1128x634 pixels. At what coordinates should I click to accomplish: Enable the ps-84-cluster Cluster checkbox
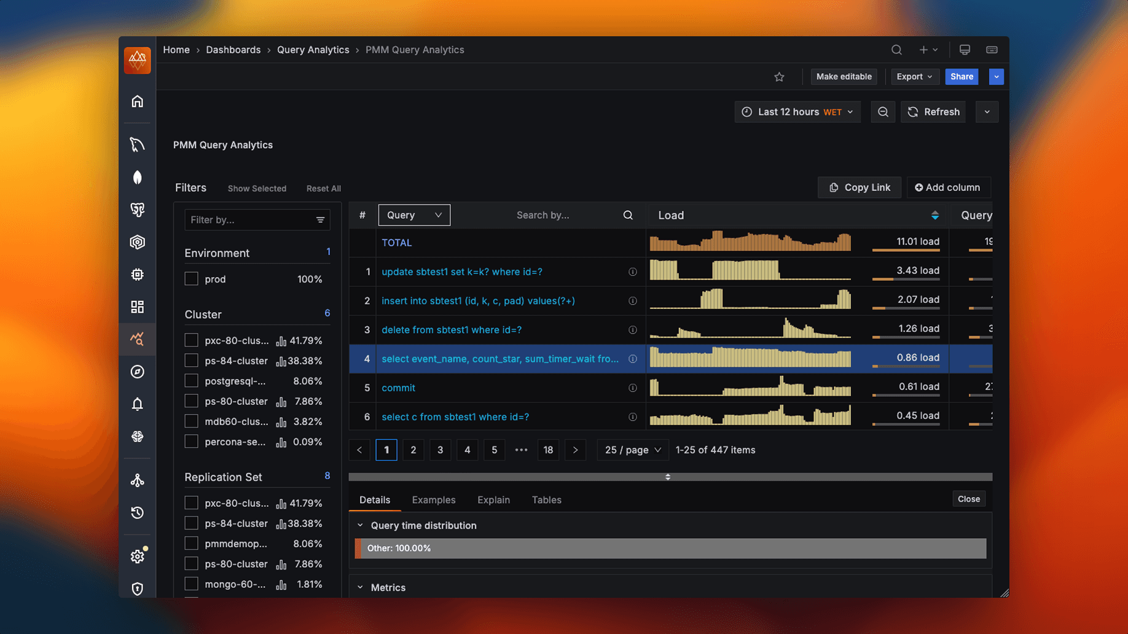(192, 361)
